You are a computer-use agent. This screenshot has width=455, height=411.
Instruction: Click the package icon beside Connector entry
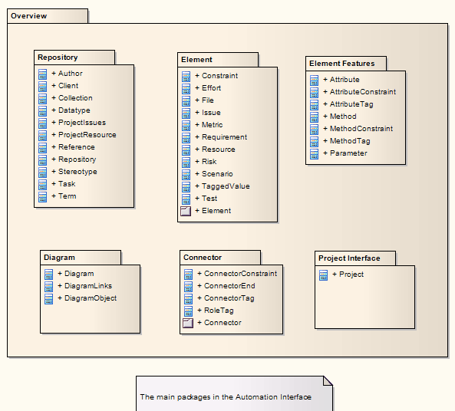coord(188,323)
